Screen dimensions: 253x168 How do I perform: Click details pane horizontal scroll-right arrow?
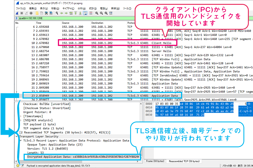(137, 161)
